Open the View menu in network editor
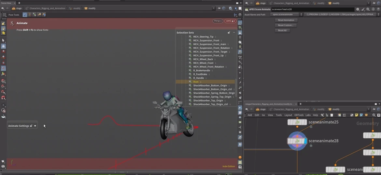 coord(270,115)
